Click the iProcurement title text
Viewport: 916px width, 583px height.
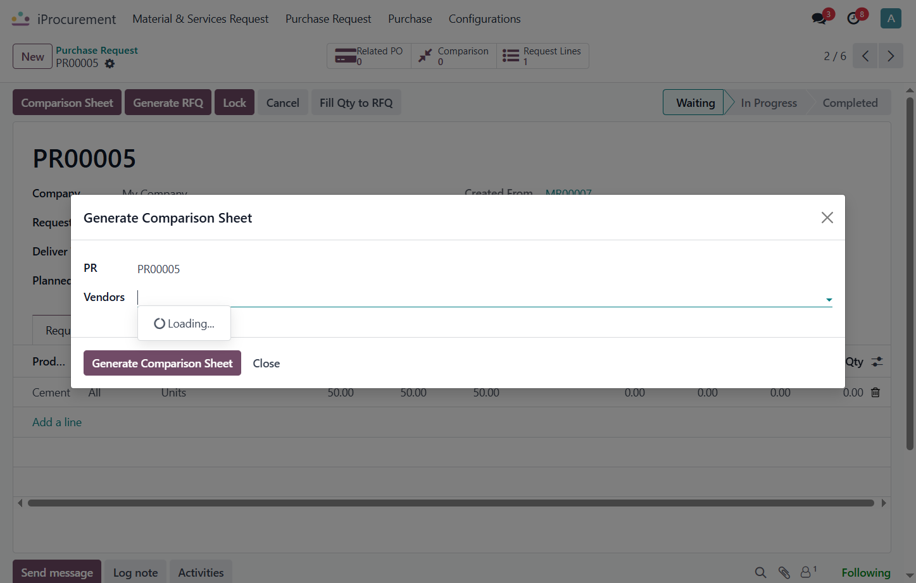77,20
